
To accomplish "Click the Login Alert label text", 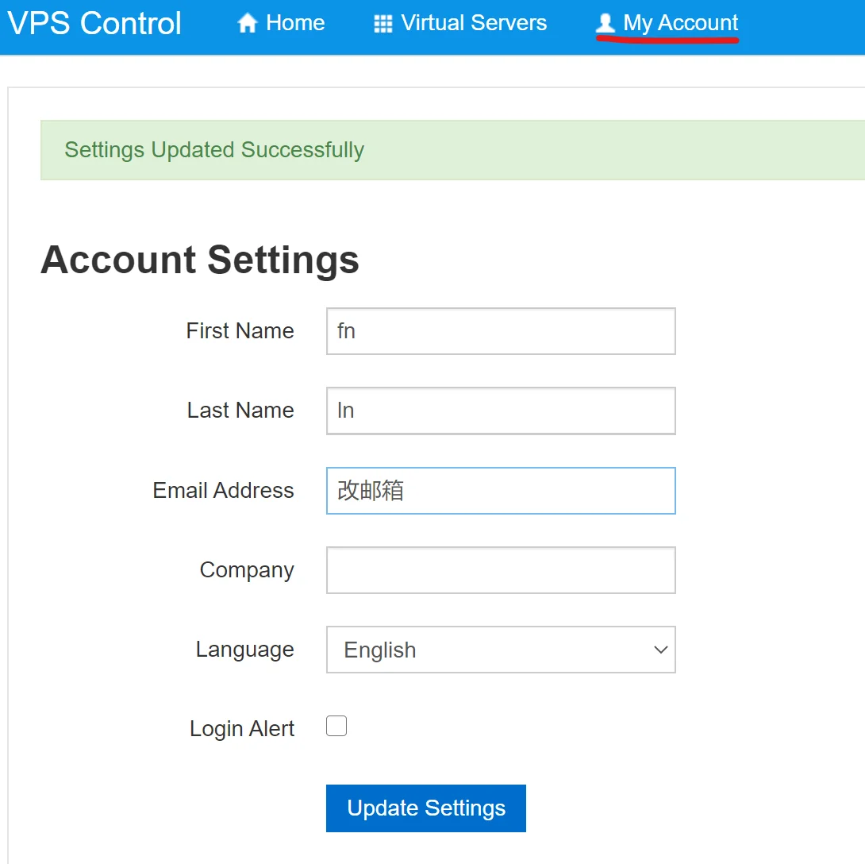I will [x=242, y=729].
